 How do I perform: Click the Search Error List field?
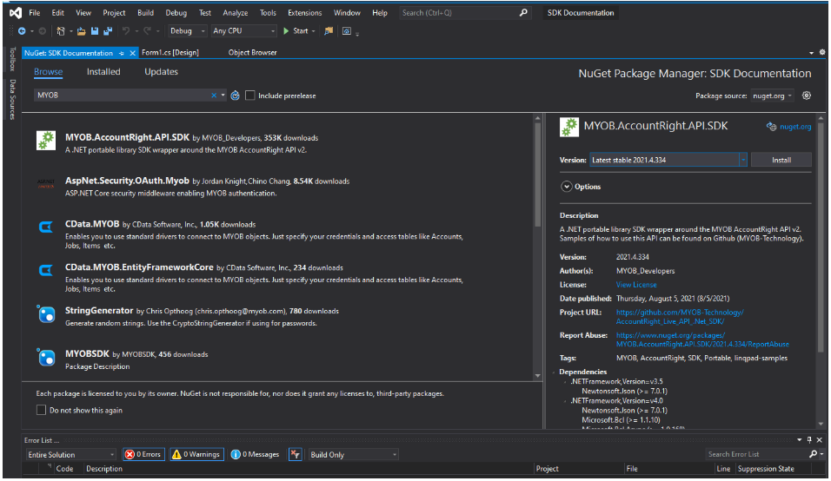coord(756,455)
